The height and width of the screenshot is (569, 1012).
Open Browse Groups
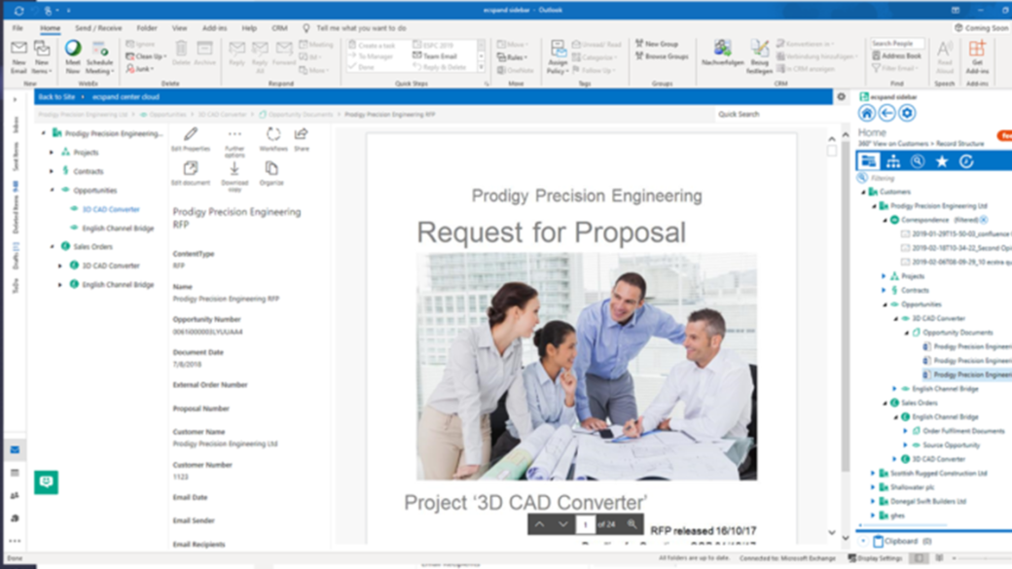click(x=663, y=56)
